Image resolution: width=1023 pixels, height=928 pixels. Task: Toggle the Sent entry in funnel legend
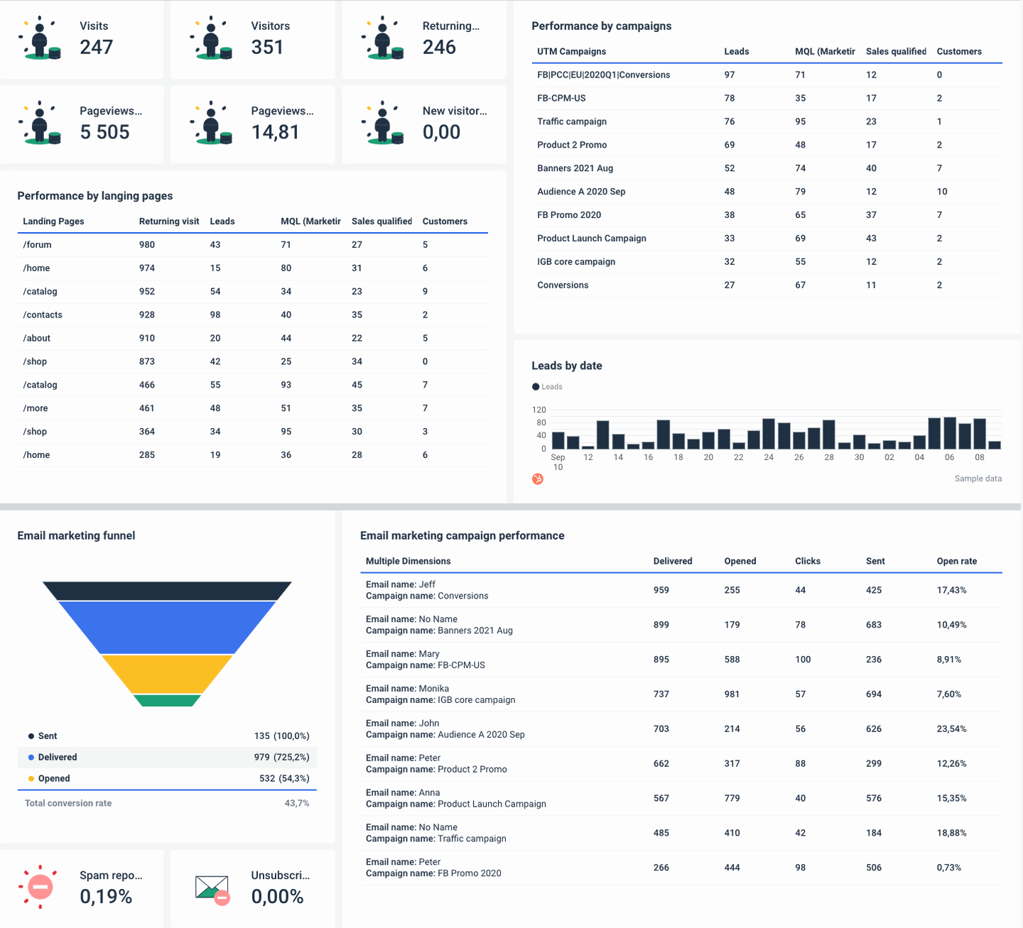tap(42, 736)
